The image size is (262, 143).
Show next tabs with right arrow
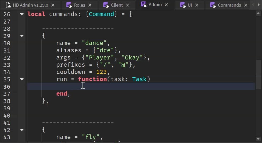point(259,5)
